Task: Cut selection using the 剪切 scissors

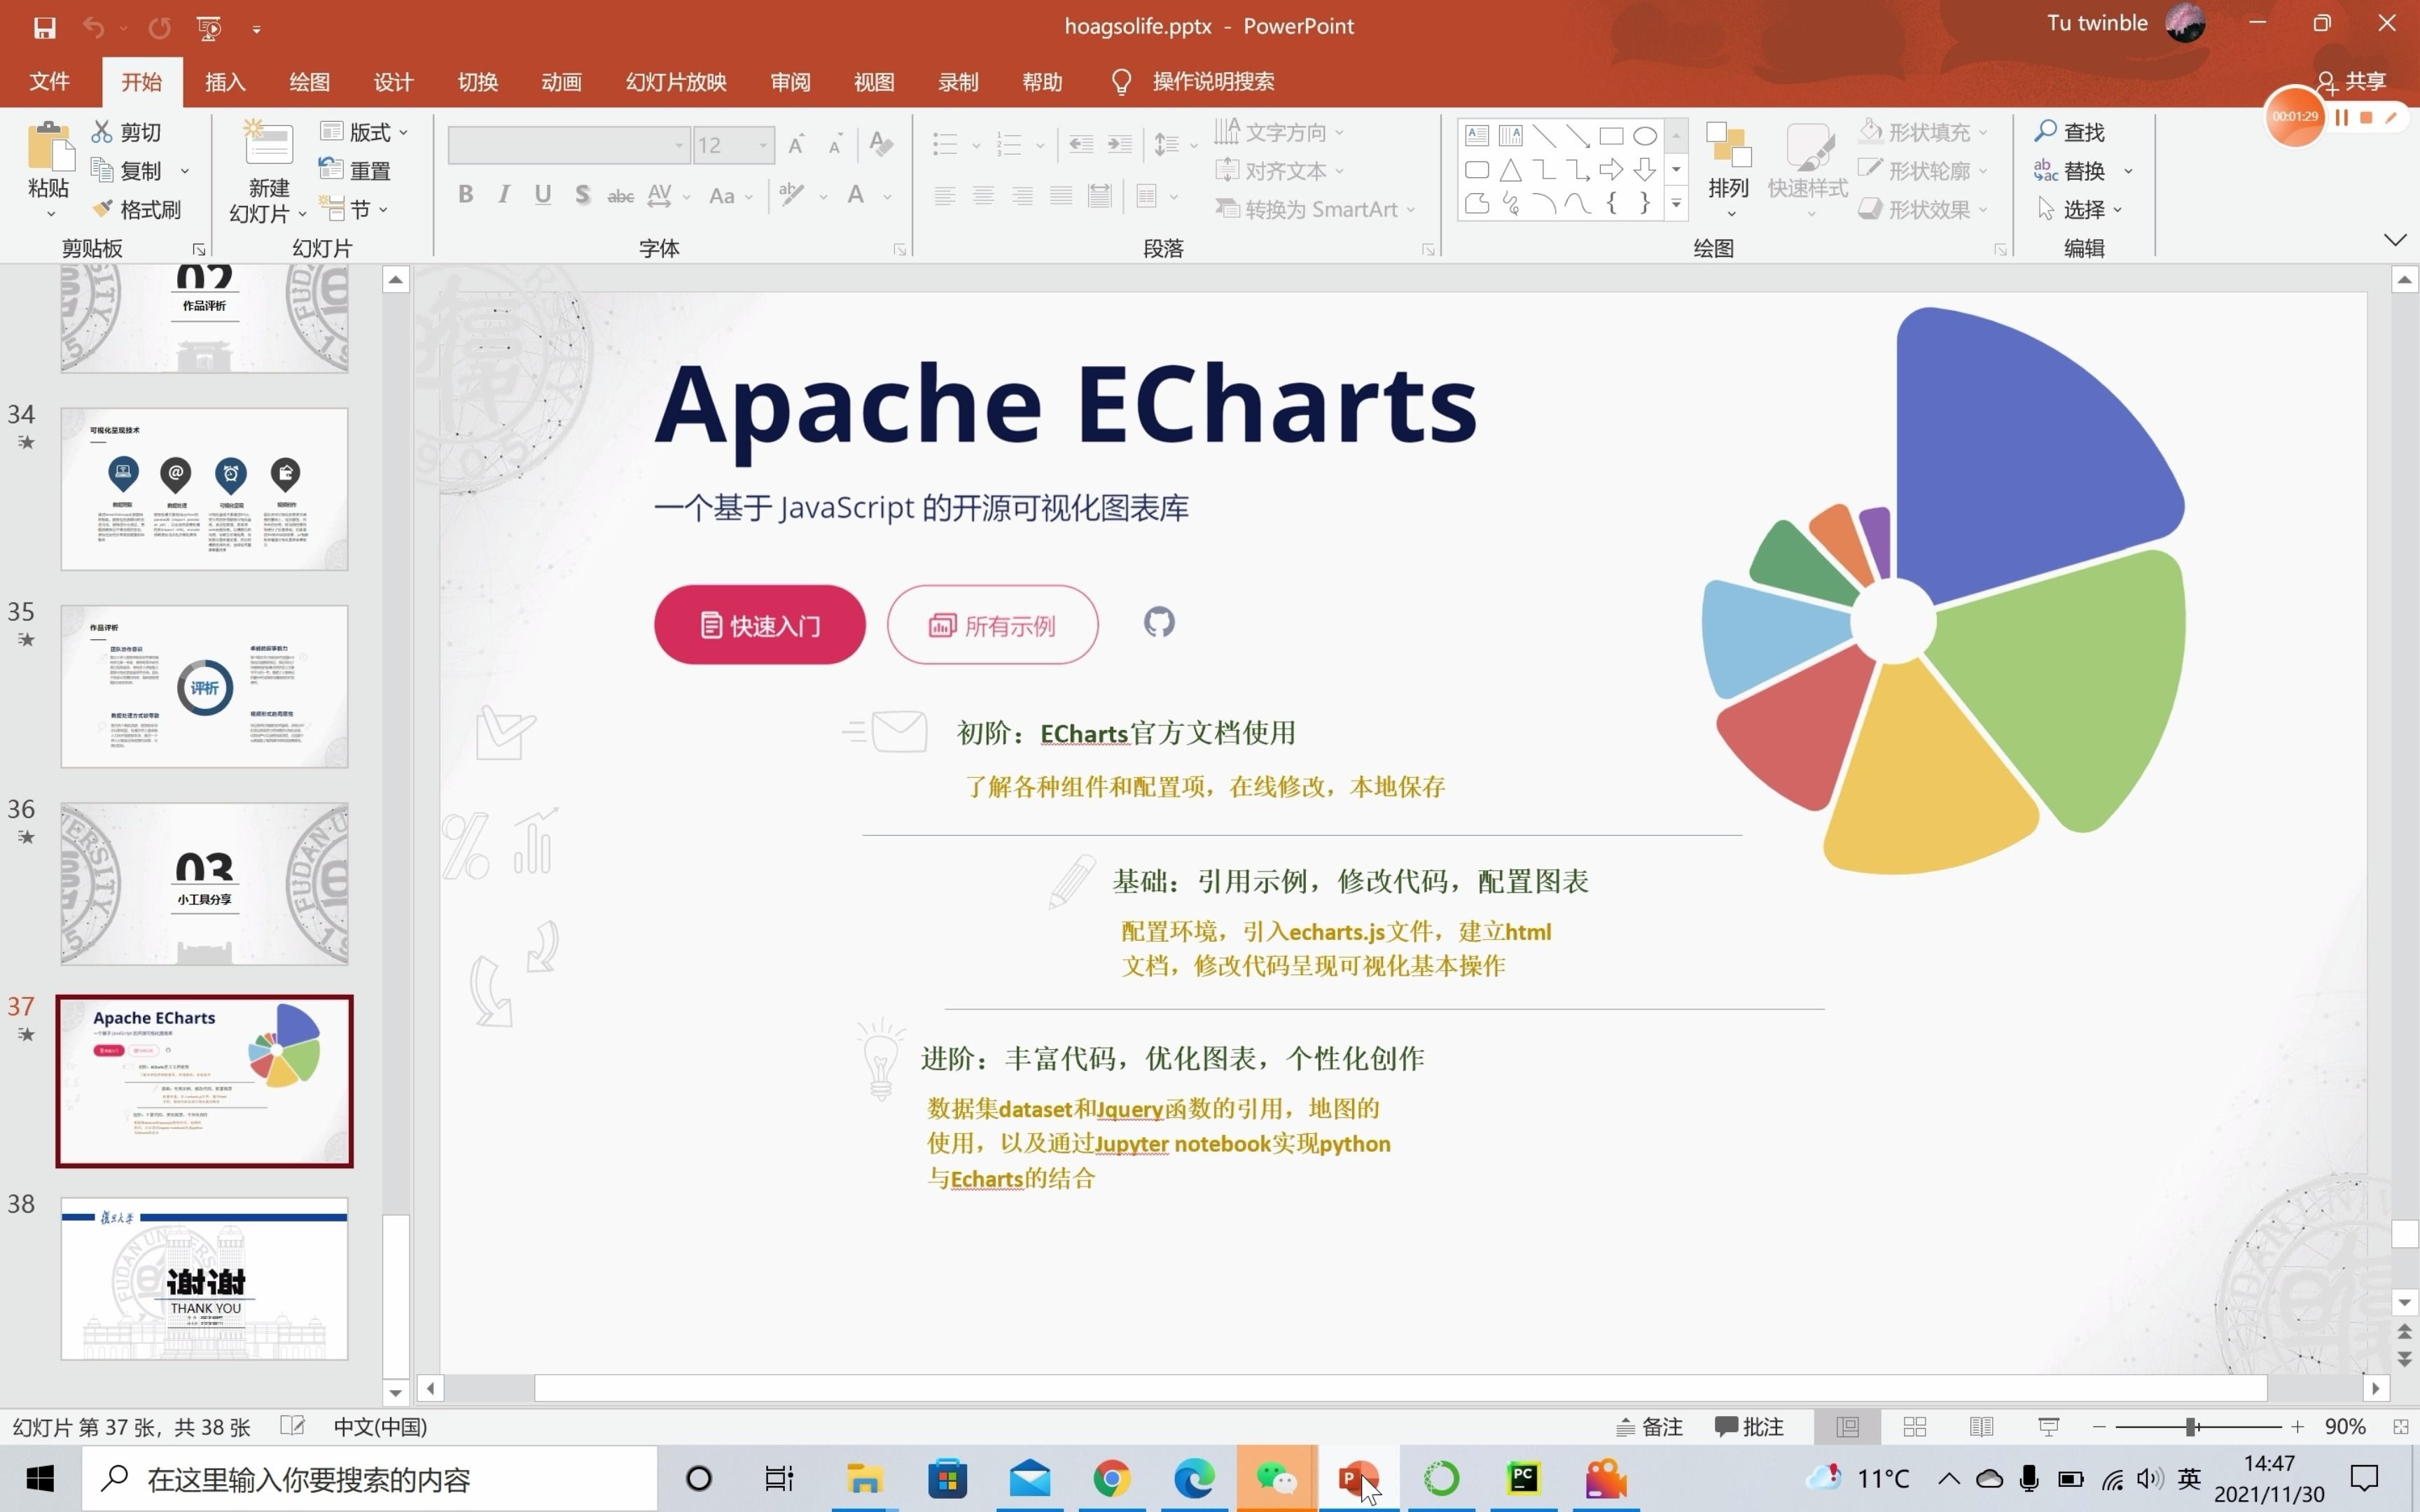Action: 127,132
